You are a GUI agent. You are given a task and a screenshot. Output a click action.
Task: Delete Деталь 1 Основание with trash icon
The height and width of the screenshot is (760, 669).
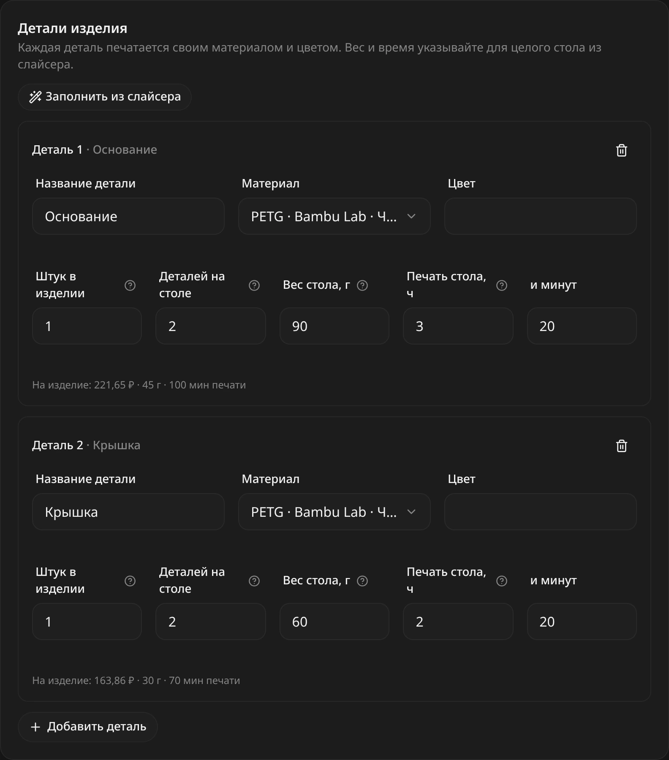621,150
